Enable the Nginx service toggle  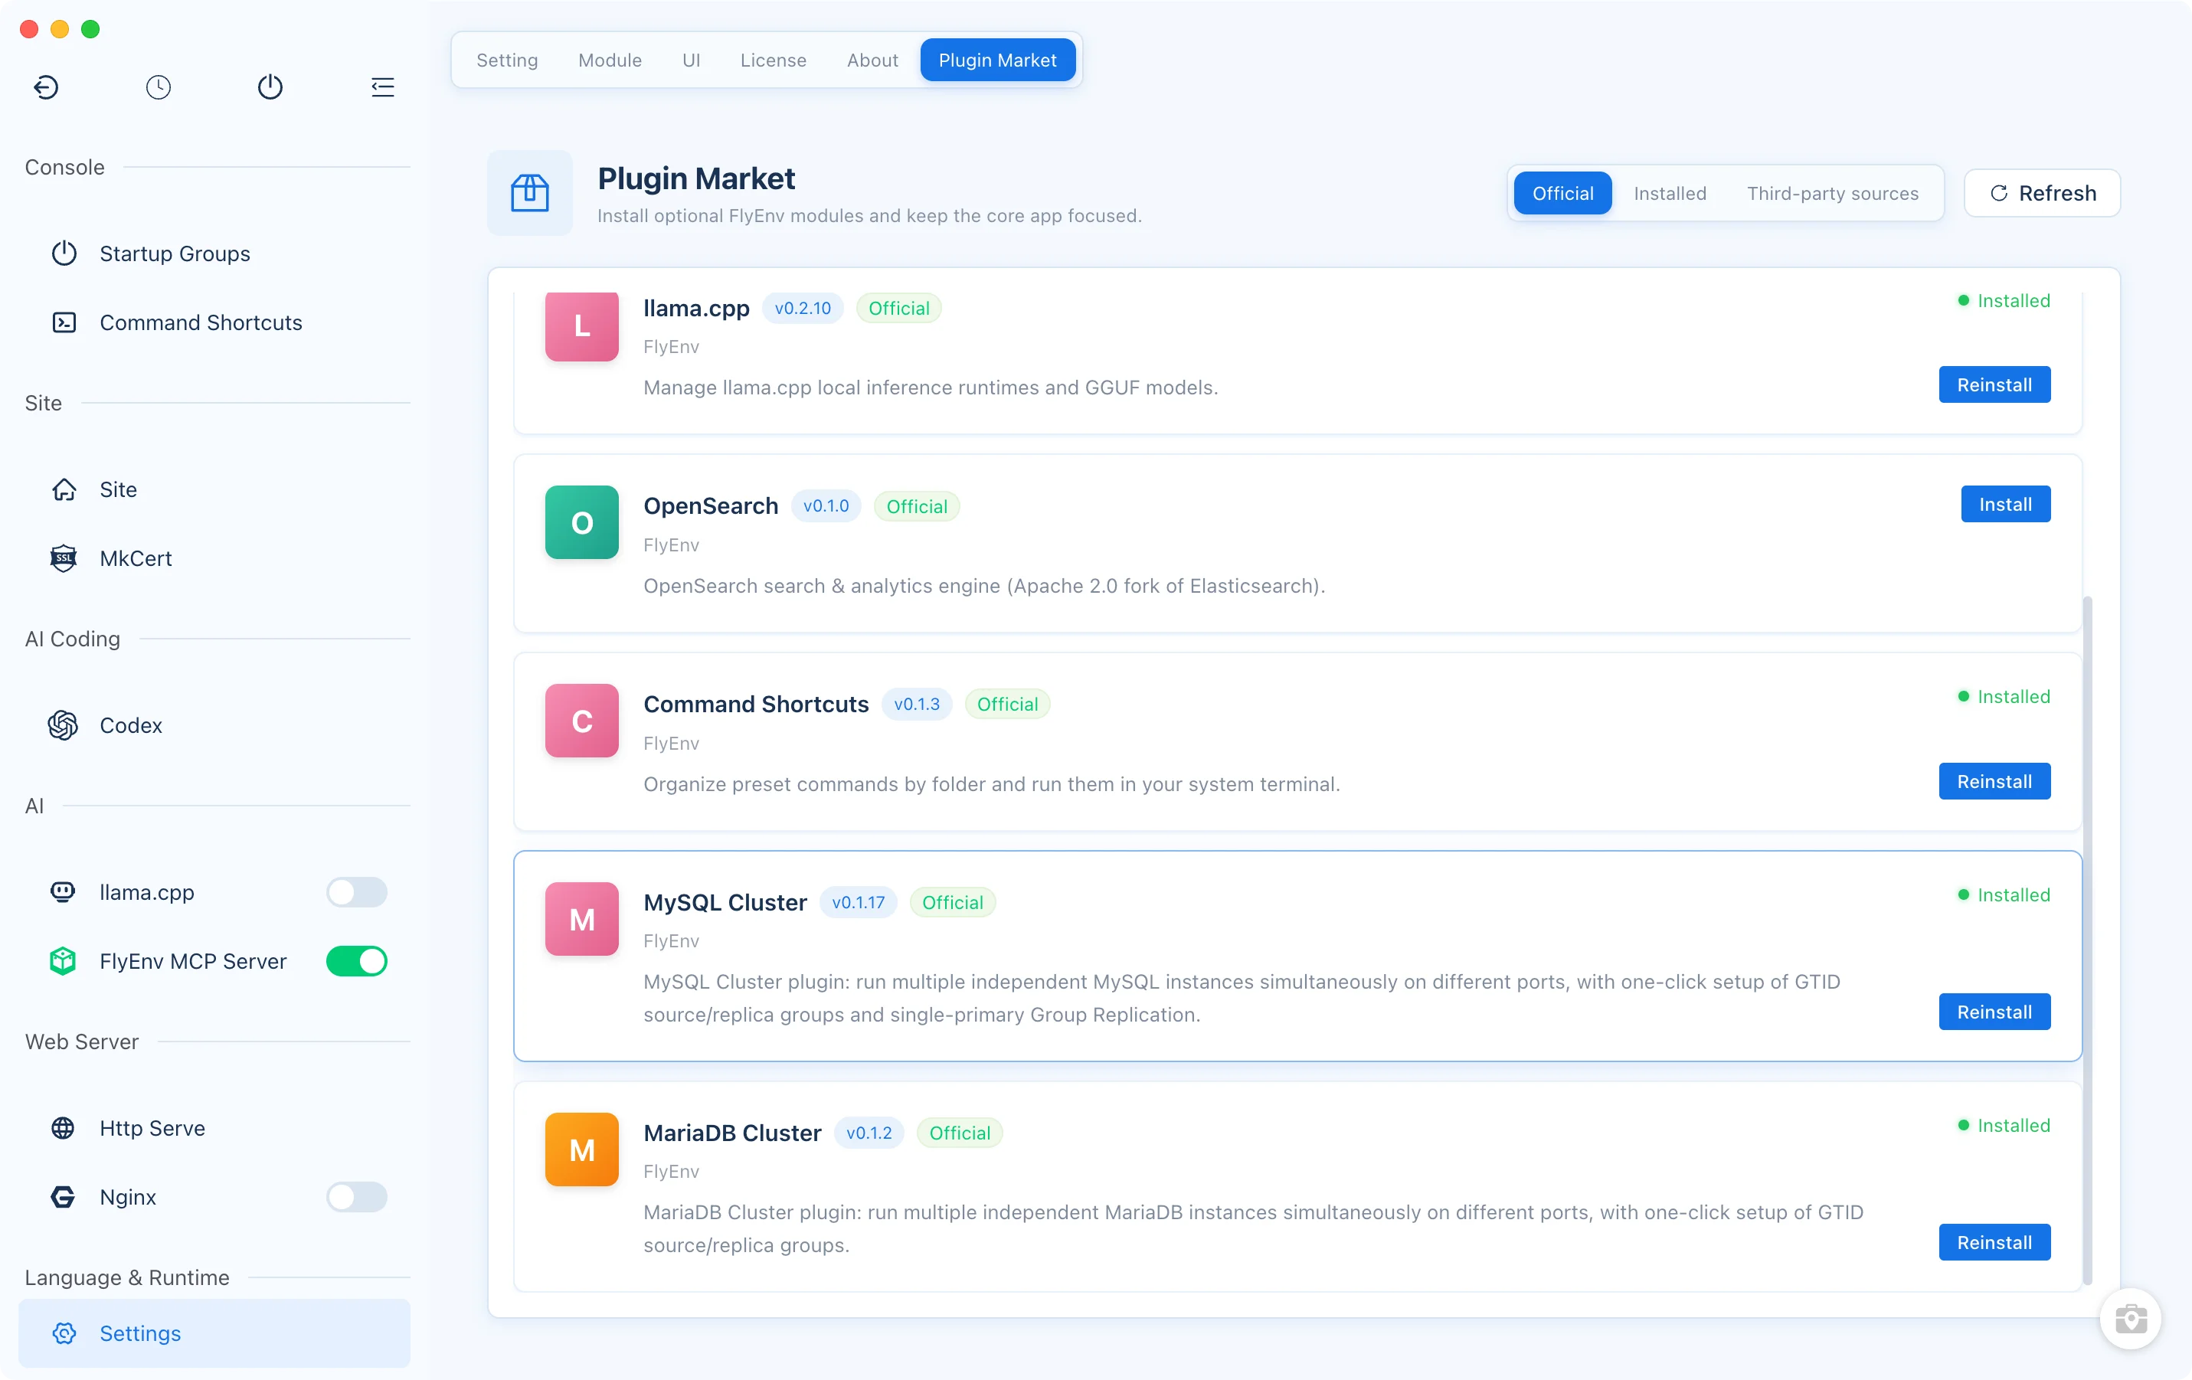click(x=357, y=1197)
